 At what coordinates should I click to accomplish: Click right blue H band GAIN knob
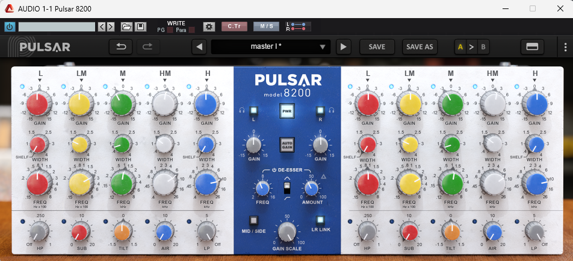[x=534, y=104]
